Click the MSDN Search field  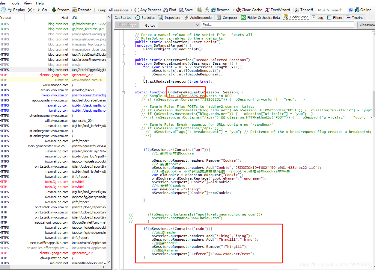331,10
